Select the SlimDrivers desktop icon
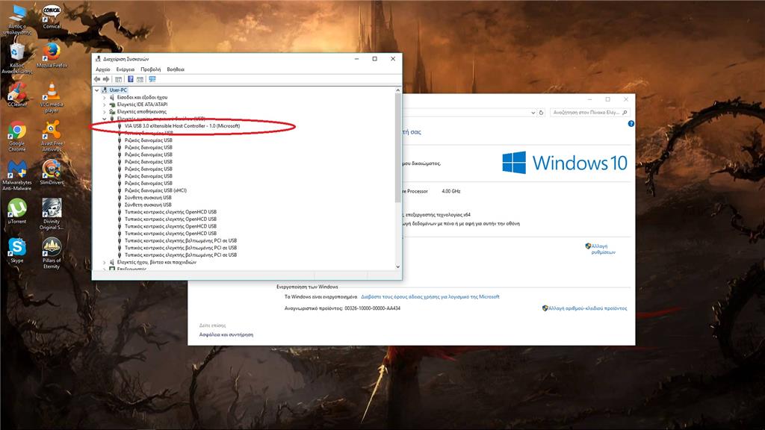 point(52,172)
